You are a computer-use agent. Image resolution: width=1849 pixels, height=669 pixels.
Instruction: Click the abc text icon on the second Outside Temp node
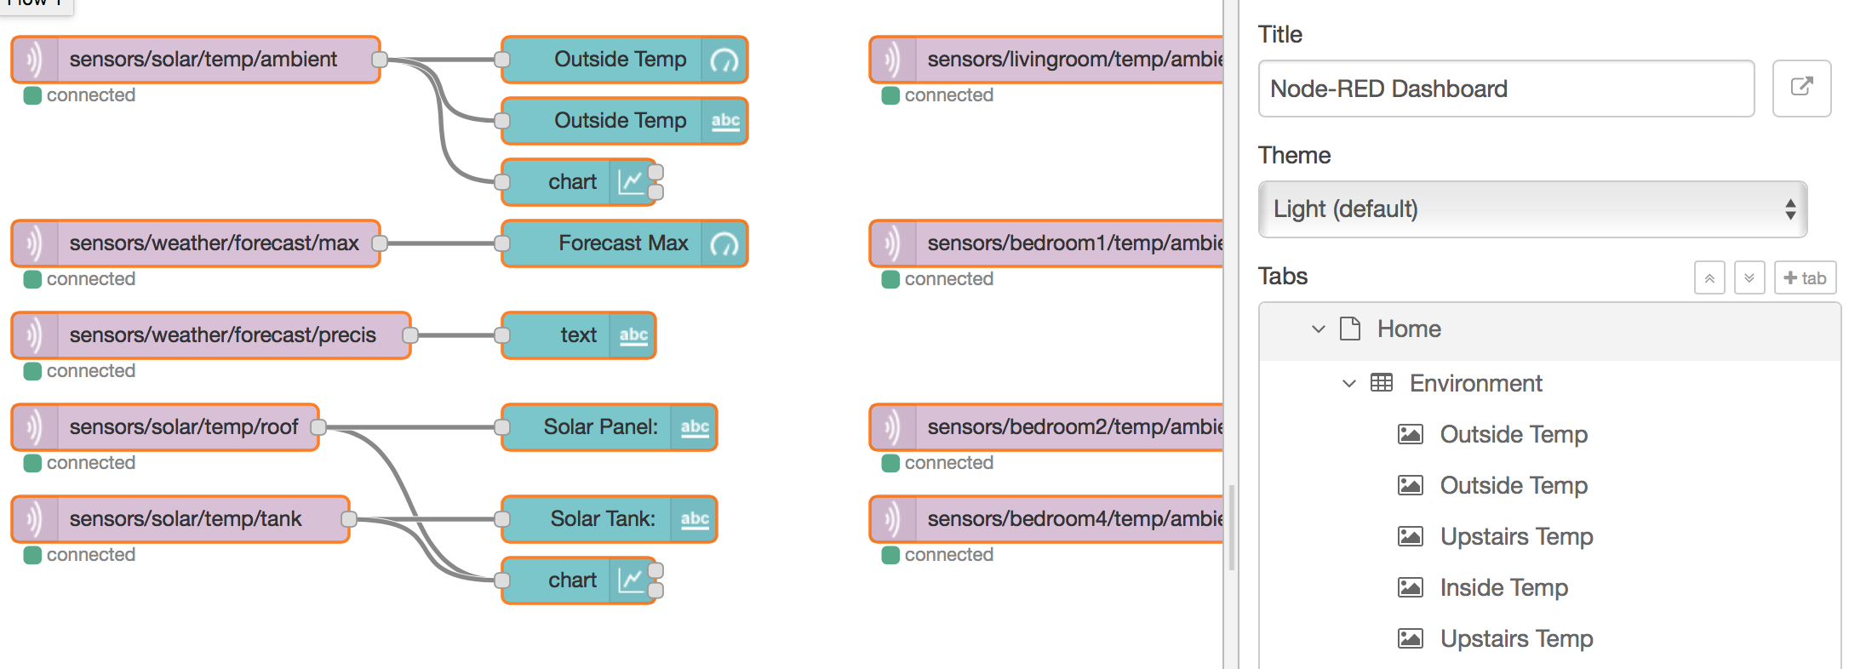[724, 121]
